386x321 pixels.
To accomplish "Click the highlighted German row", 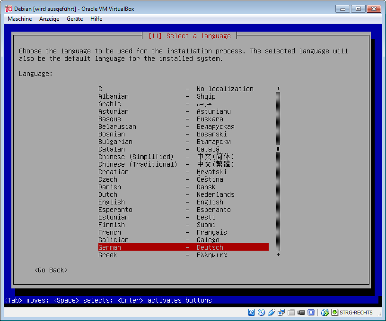I will (184, 247).
